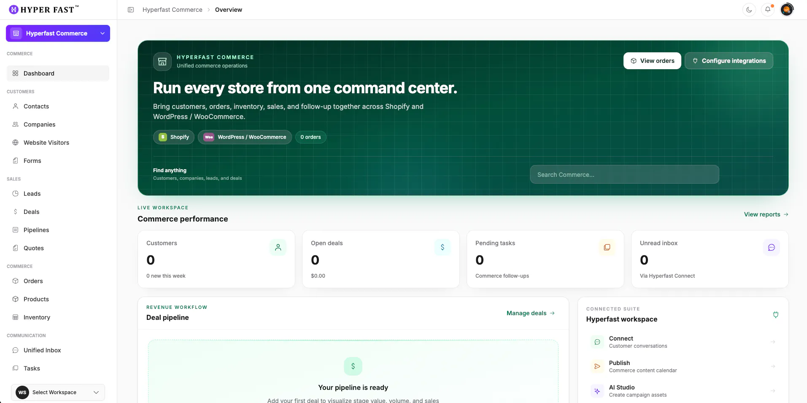Expand the Hyperfast Commerce app switcher
This screenshot has height=403, width=807.
point(58,33)
